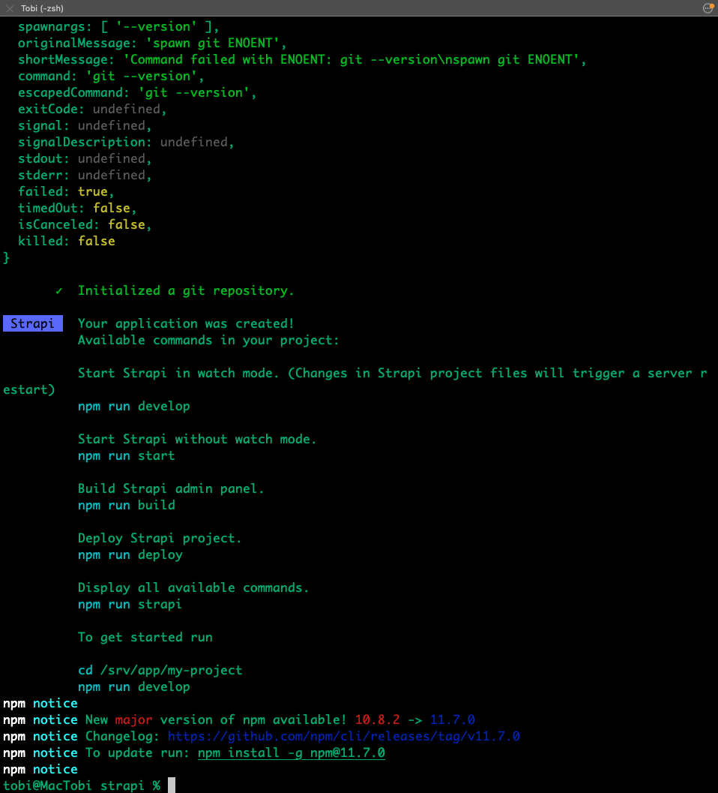Click the underlined npm install -g npm@11.7.0 command
This screenshot has width=718, height=793.
(291, 752)
